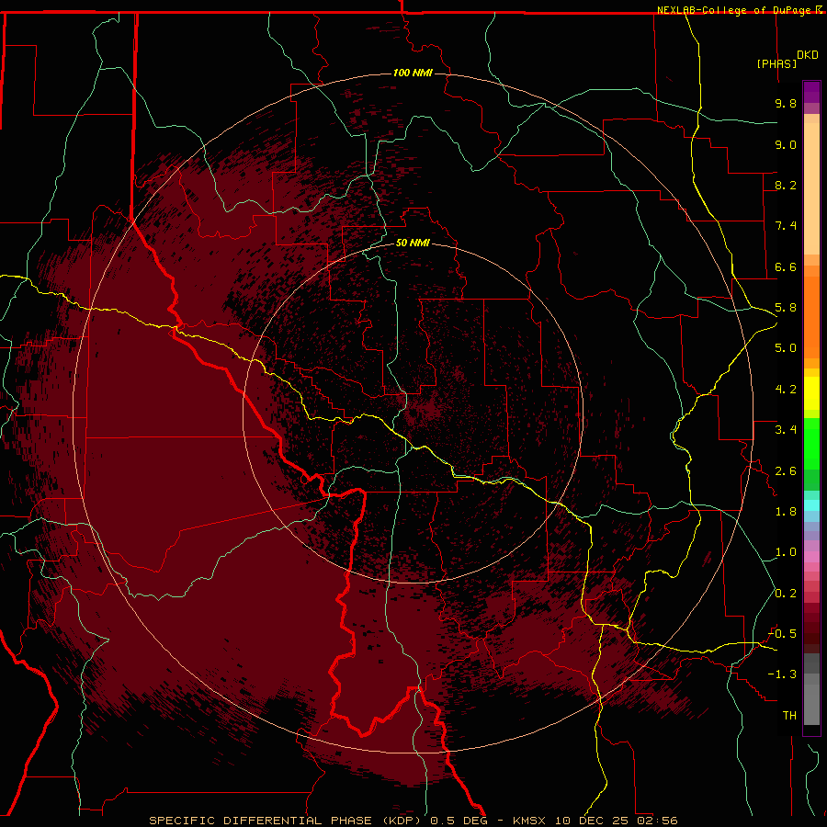Viewport: 827px width, 827px height.
Task: Pick the cyan segment of the color bar
Action: click(x=811, y=505)
